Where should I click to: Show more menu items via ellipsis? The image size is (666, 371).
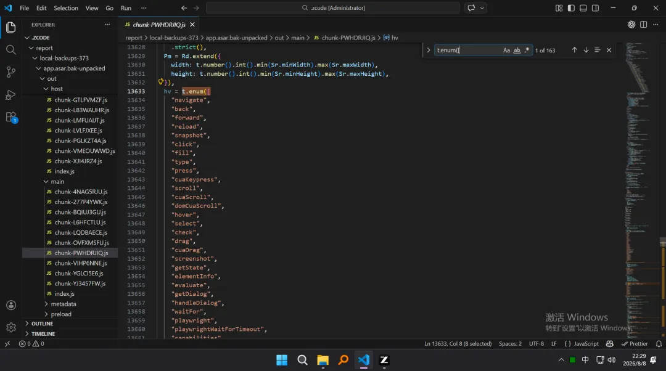click(144, 7)
